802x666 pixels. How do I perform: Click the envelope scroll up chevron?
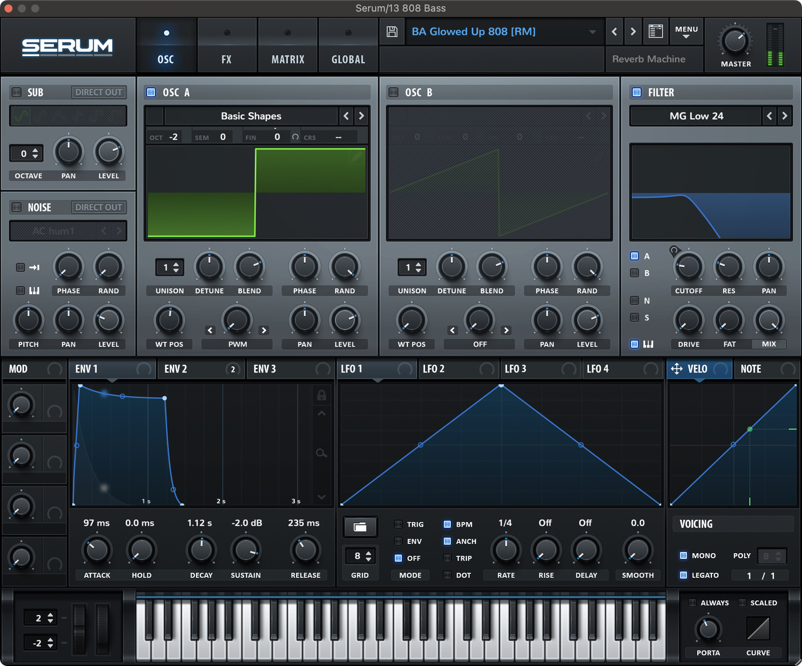(321, 413)
